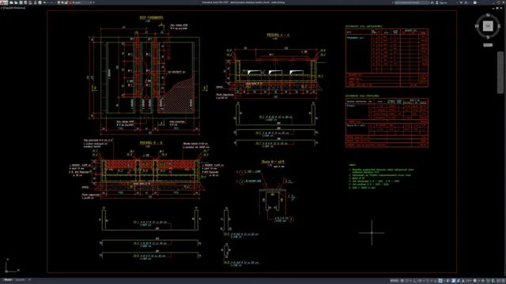506x284 pixels.
Task: Click the workspace switching gear icon
Action: click(474, 281)
